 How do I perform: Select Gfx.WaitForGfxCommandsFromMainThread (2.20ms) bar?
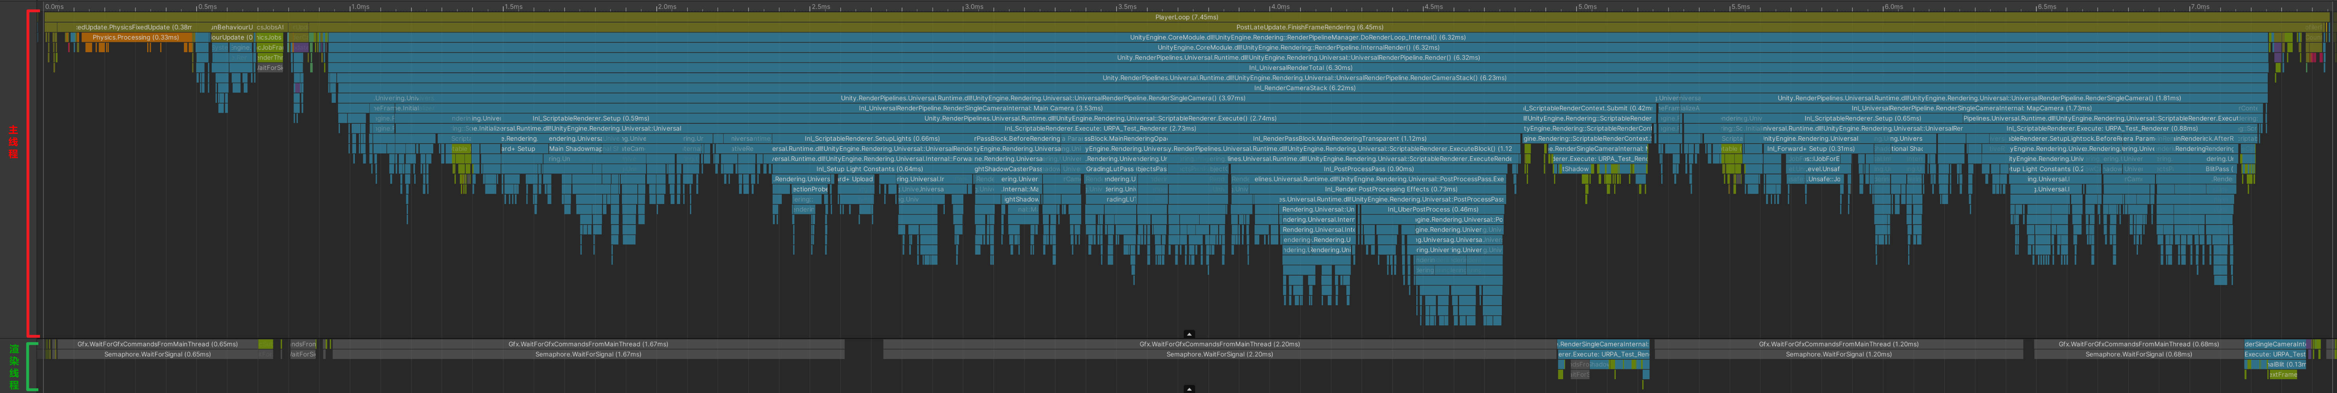tap(1219, 344)
